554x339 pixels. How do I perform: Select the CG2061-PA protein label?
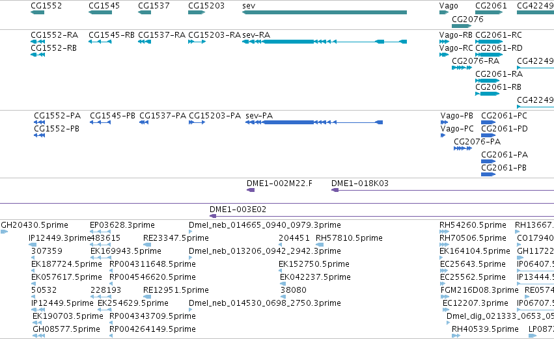(x=505, y=155)
